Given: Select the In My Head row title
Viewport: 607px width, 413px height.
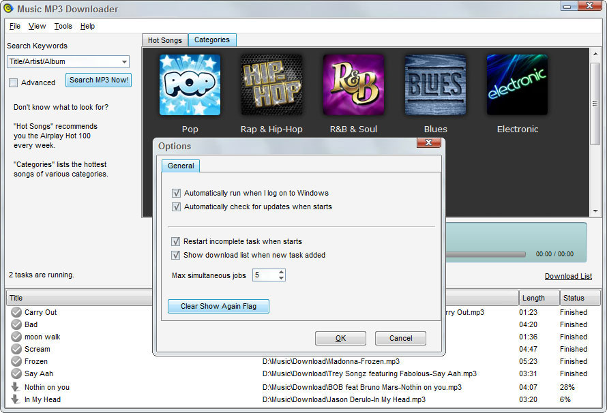Looking at the screenshot, I should click(x=42, y=399).
